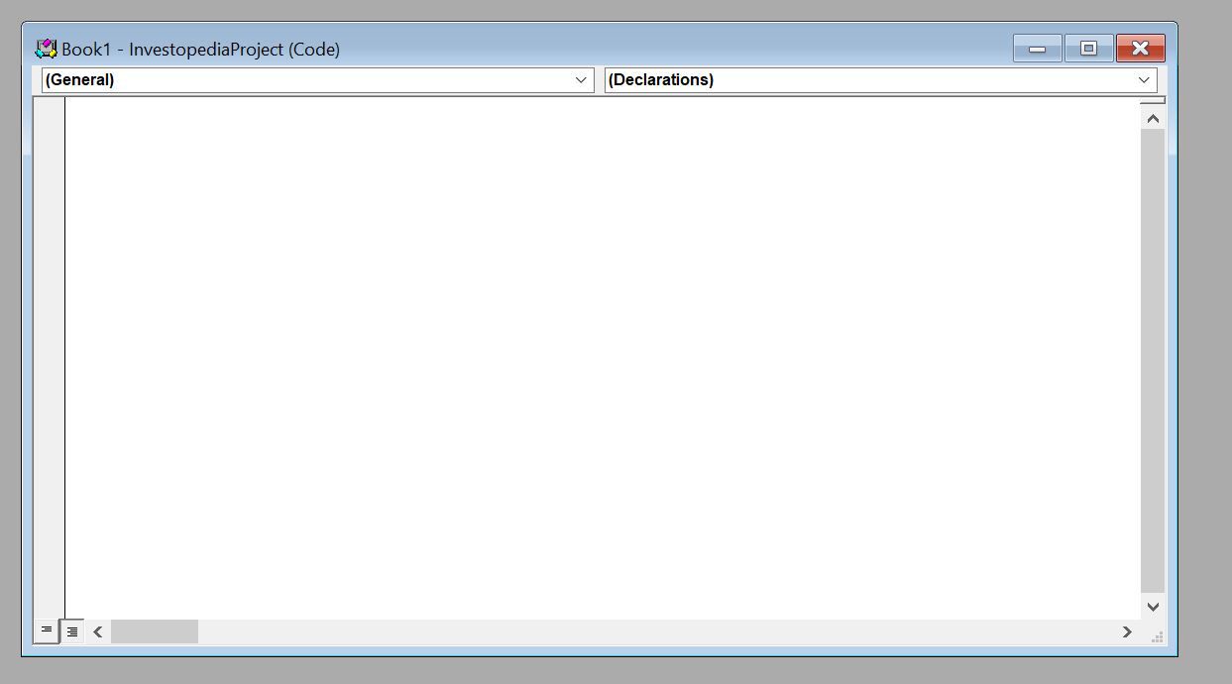
Task: Minimize the code window
Action: coord(1038,49)
